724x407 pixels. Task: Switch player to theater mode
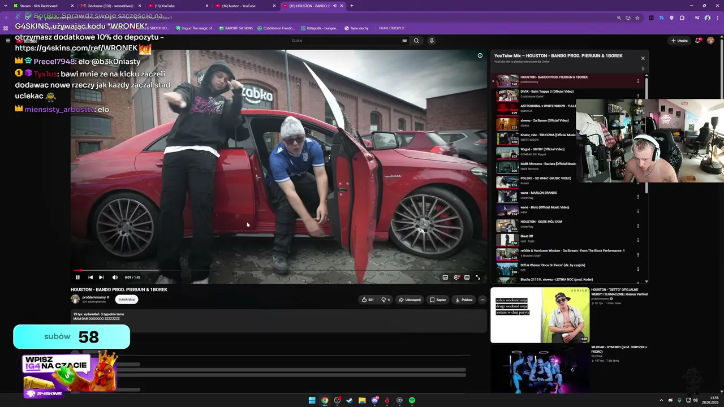coord(467,278)
